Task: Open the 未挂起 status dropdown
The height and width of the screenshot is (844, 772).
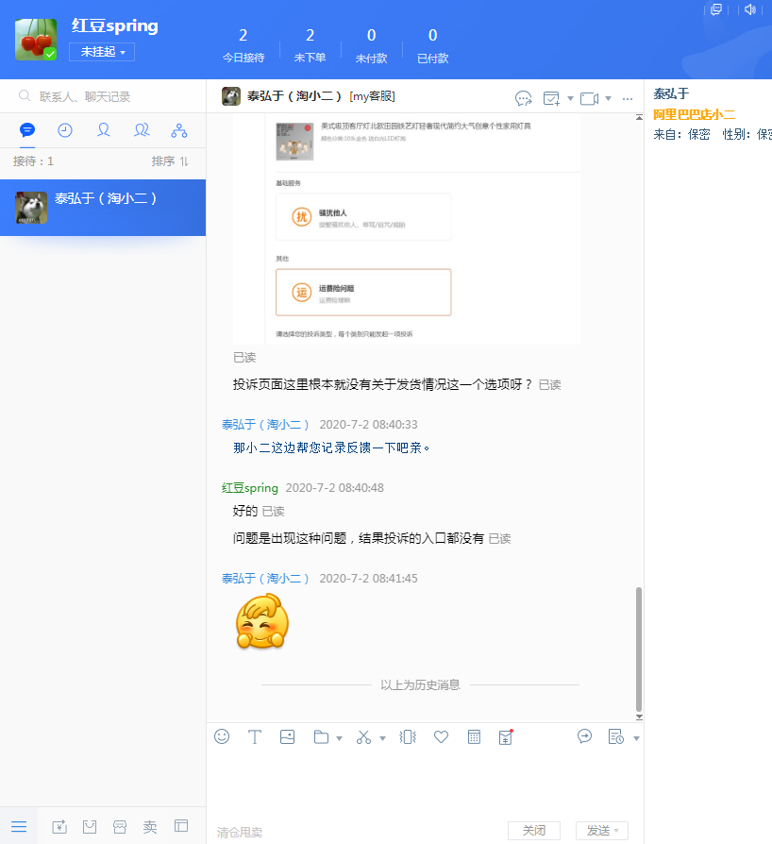Action: coord(102,52)
